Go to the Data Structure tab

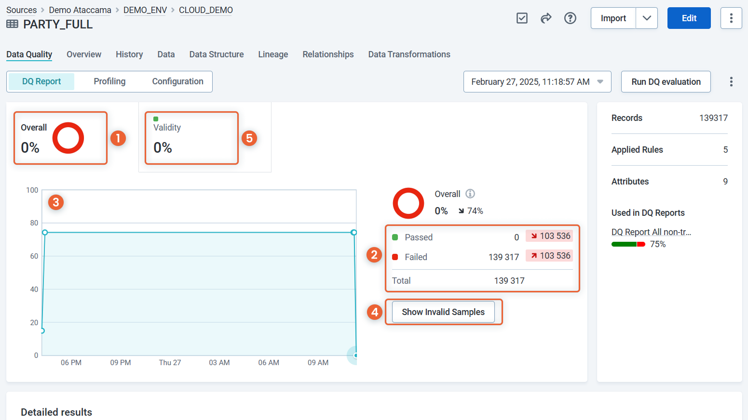(x=216, y=54)
